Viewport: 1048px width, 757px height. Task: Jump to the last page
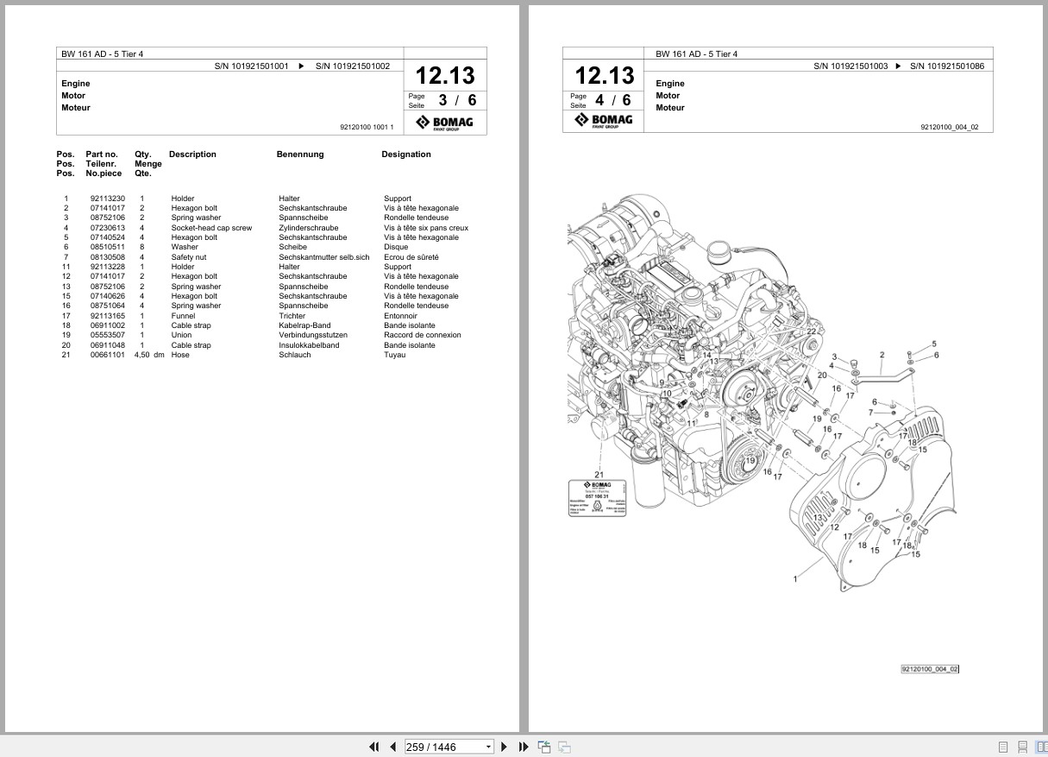click(x=524, y=747)
